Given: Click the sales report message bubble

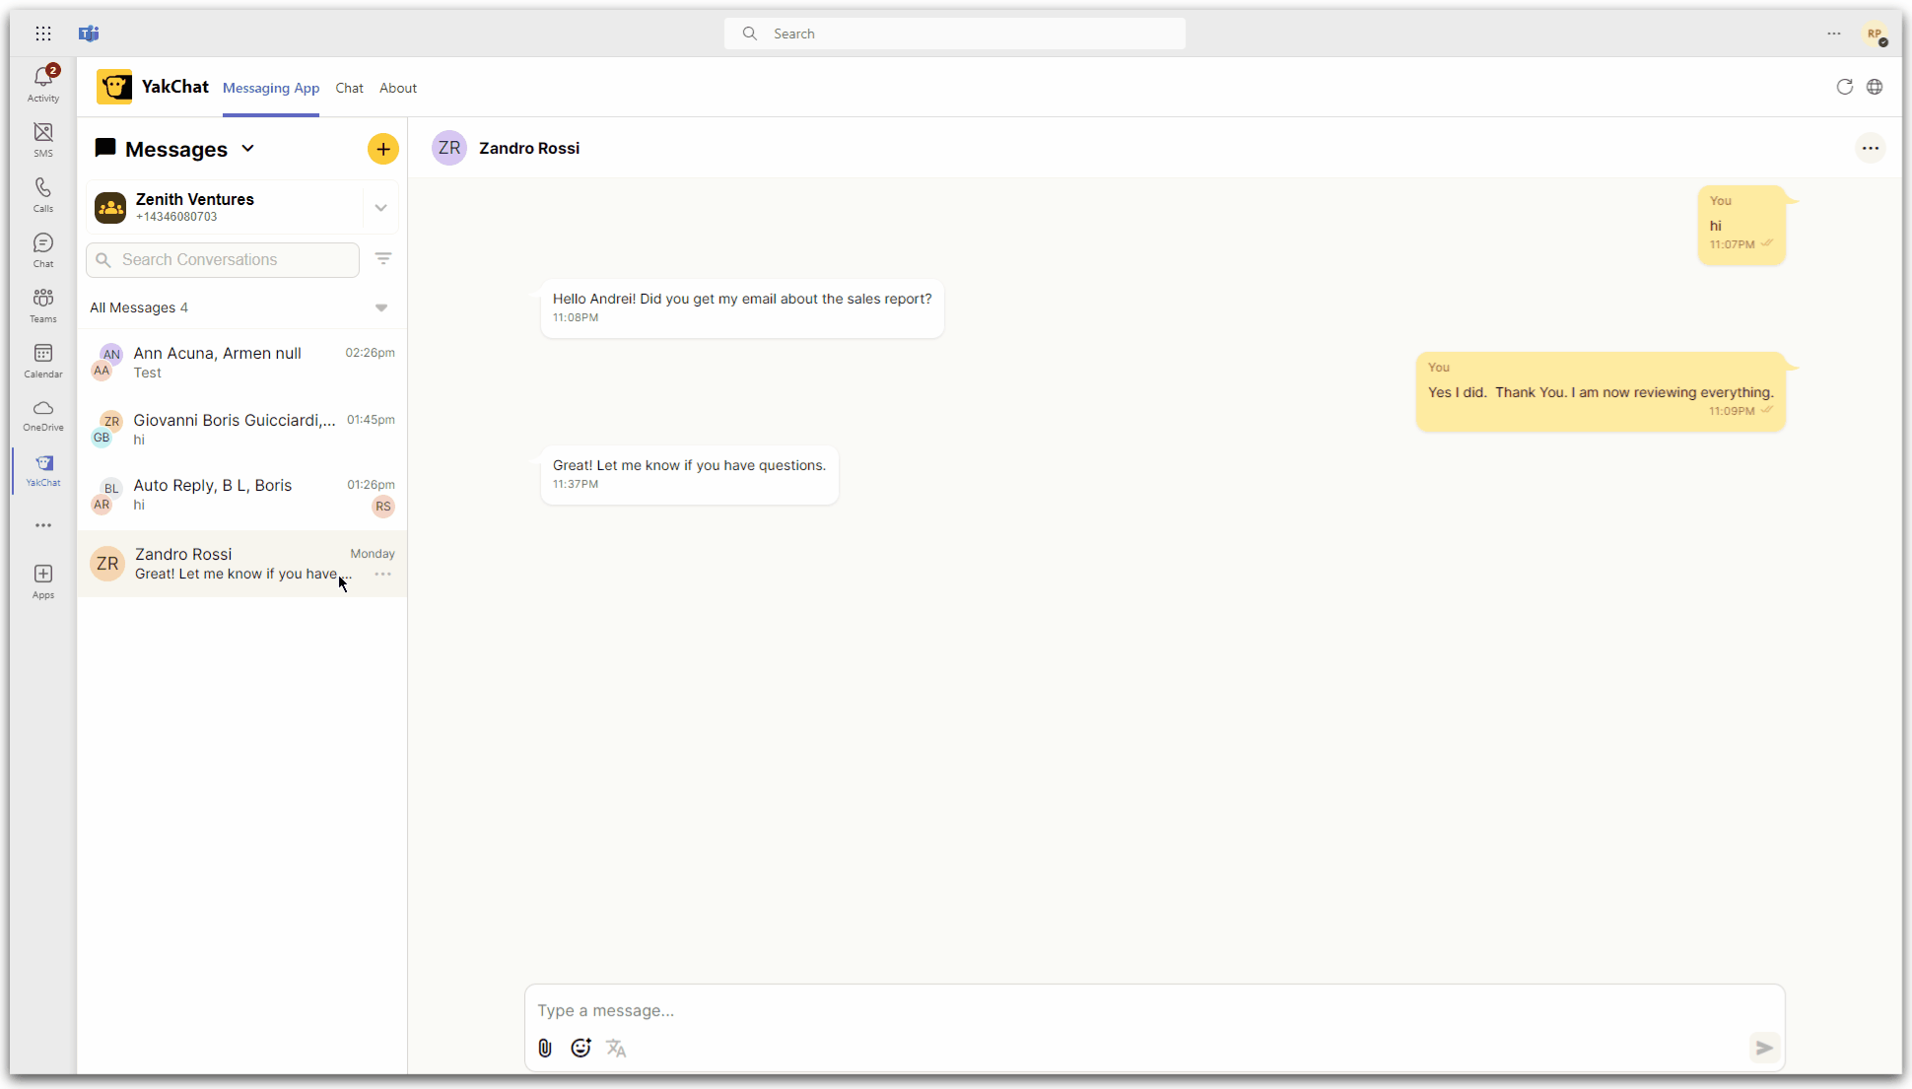Looking at the screenshot, I should click(741, 307).
